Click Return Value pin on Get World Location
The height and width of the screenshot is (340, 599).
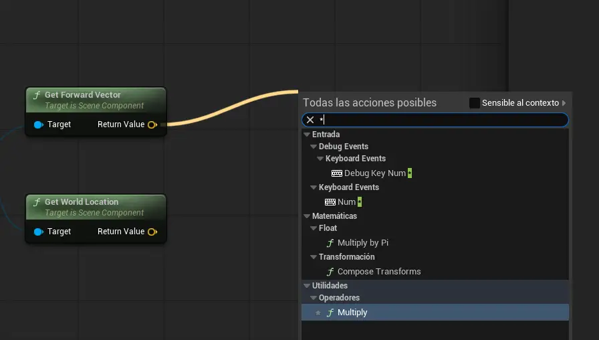pyautogui.click(x=152, y=232)
